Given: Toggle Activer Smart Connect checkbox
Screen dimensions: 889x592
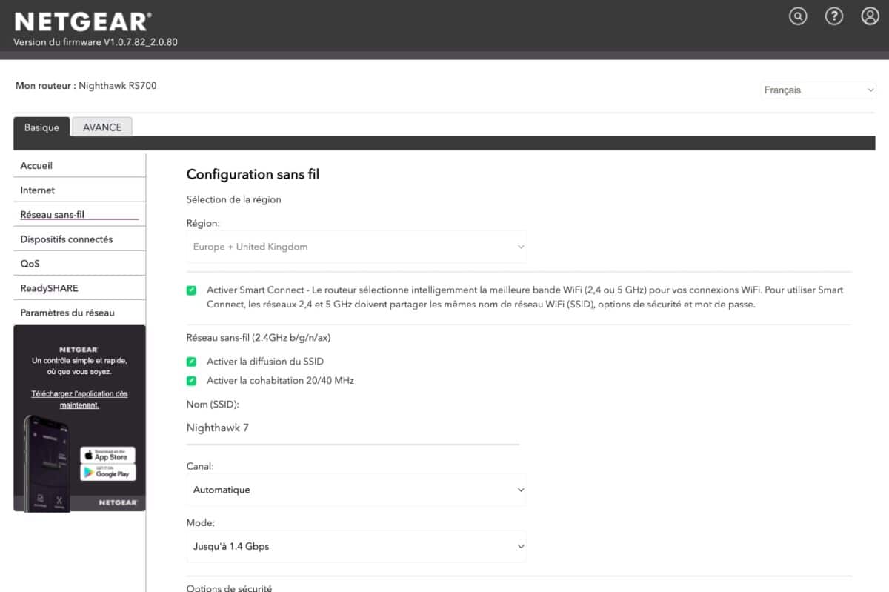Looking at the screenshot, I should [191, 290].
